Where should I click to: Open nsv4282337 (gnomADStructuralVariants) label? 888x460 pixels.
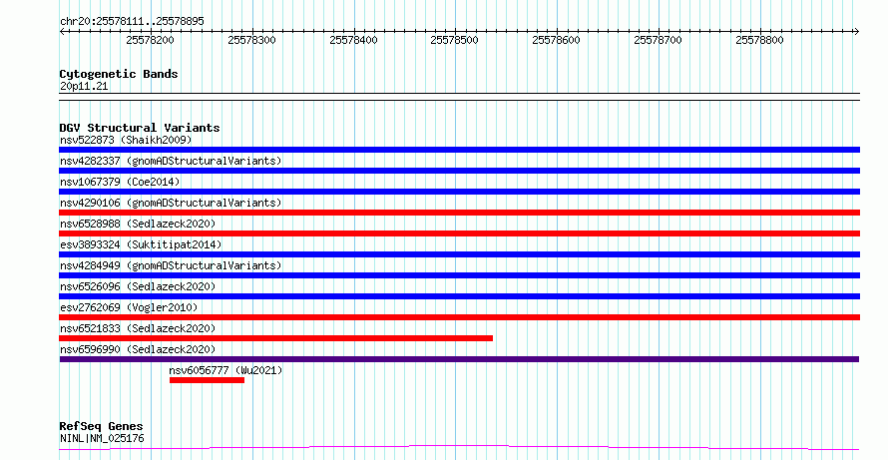[x=171, y=161]
